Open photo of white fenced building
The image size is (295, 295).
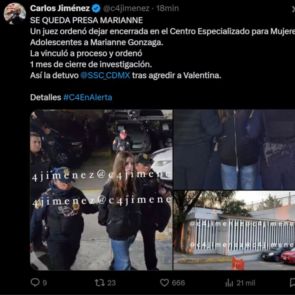coord(234,230)
